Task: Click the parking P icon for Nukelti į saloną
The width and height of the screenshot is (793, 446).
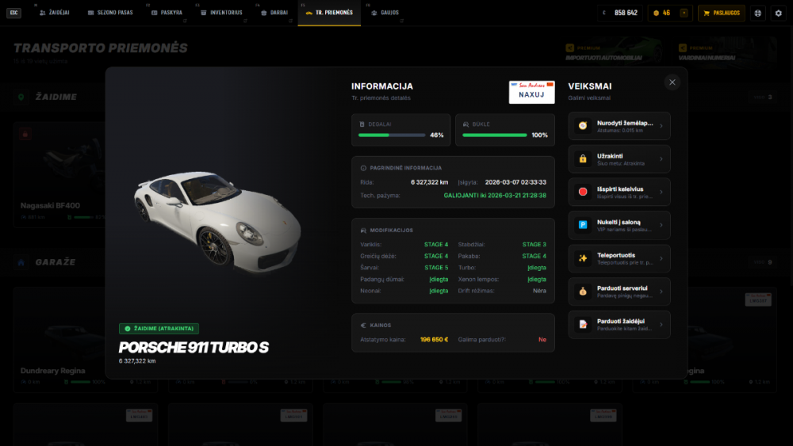Action: [583, 225]
